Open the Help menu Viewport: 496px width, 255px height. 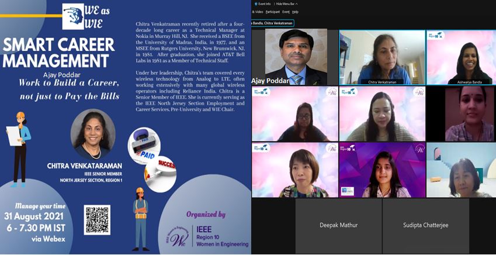pyautogui.click(x=295, y=12)
